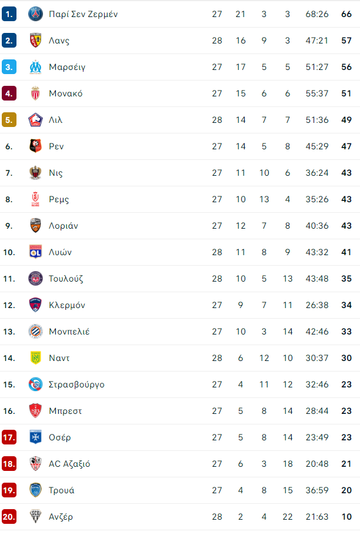Click the Nantes yellow club badge

pyautogui.click(x=35, y=357)
